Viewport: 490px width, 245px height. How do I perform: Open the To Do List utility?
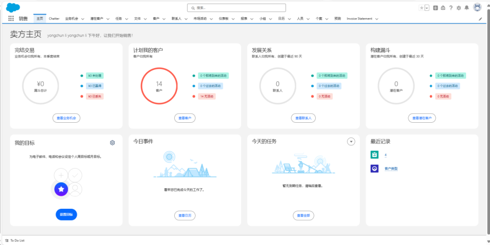pos(15,240)
